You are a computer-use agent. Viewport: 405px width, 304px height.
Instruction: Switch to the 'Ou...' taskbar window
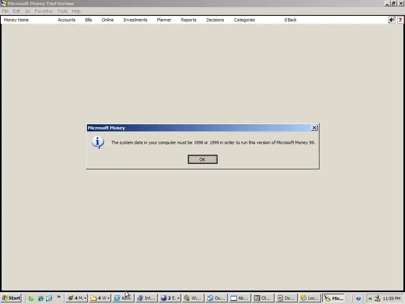click(217, 298)
